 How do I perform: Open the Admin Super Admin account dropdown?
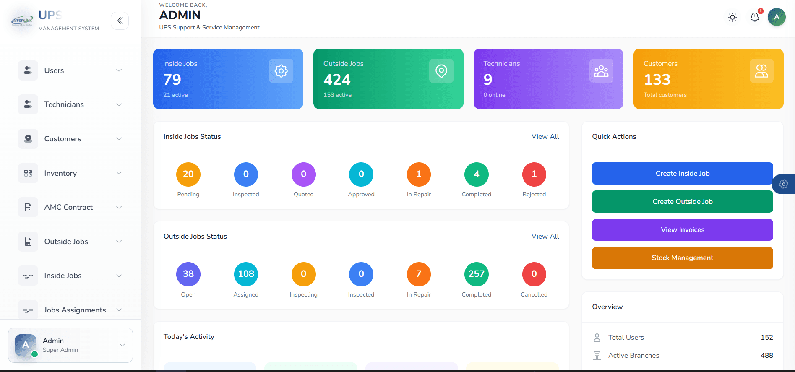pos(70,345)
